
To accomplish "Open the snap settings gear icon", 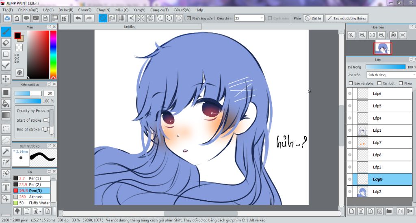I will click(x=179, y=18).
